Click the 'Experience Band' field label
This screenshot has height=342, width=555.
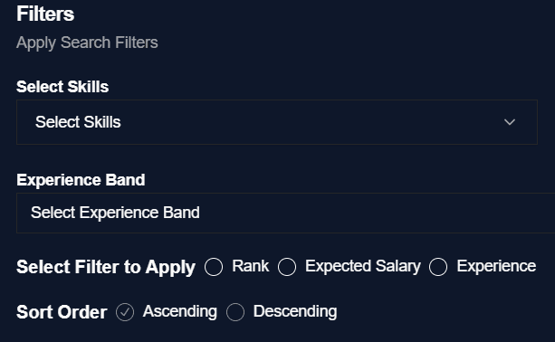point(81,180)
